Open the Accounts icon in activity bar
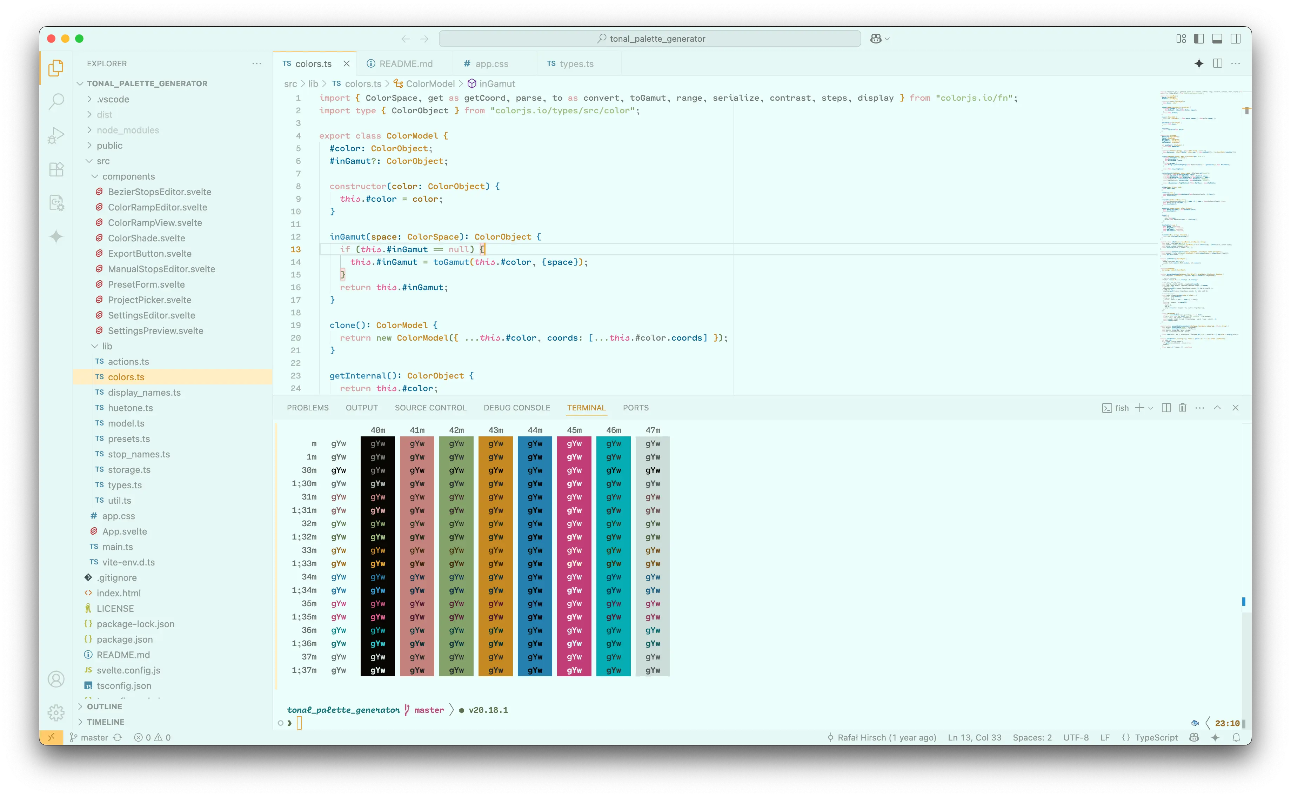1291x797 pixels. tap(56, 679)
